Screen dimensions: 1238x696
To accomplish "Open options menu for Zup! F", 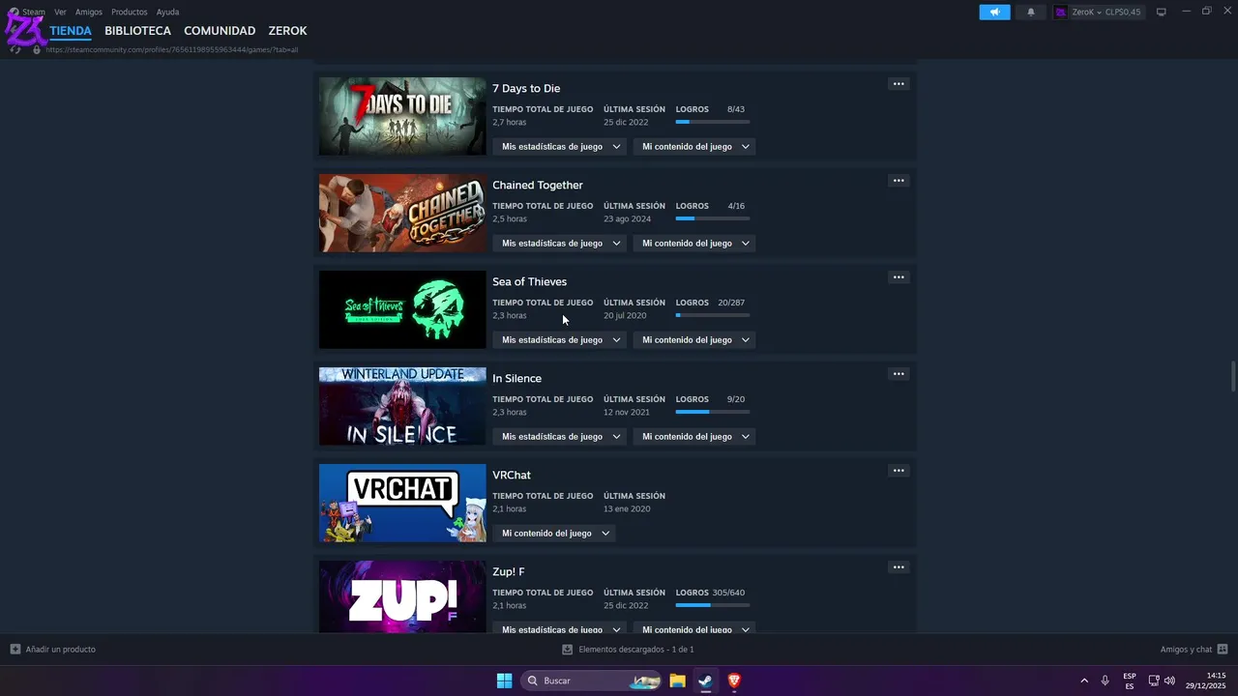I will [899, 567].
